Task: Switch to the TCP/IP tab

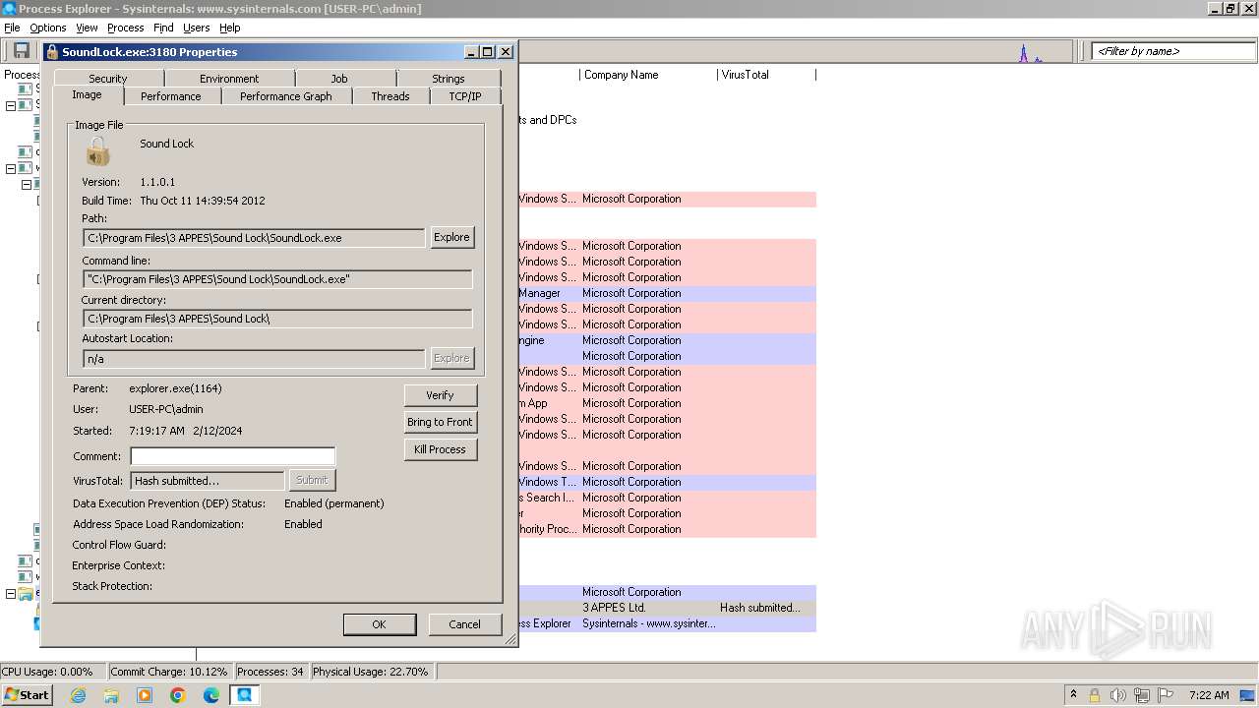Action: pos(465,96)
